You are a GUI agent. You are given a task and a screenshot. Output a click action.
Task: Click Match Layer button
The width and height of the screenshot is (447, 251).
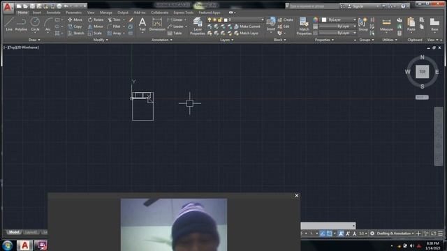[246, 33]
